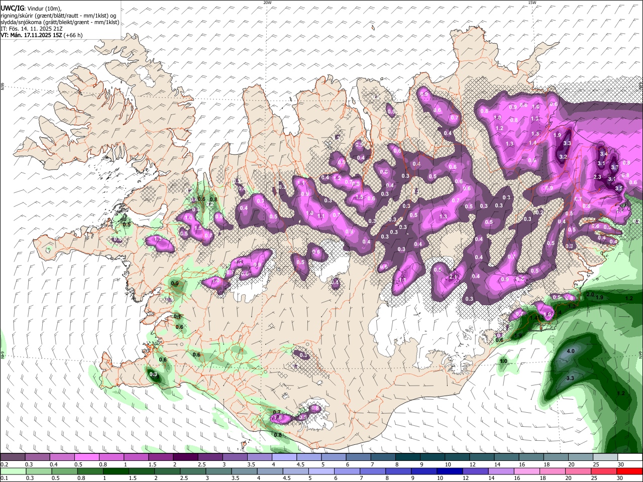Click the deep blue swatch labeled 10 in the bottom legend row

click(x=449, y=471)
